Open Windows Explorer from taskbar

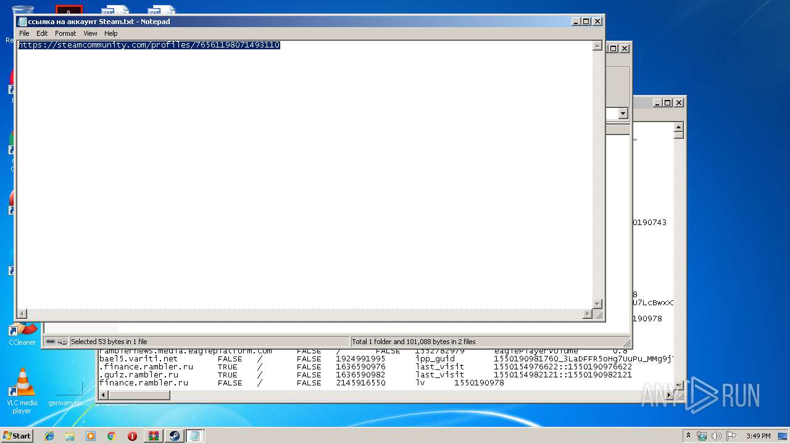pos(70,436)
